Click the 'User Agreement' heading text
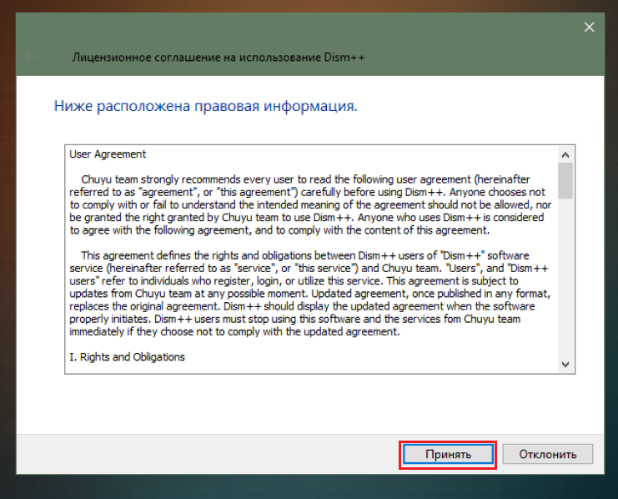Screen dimensions: 618x499 [108, 154]
